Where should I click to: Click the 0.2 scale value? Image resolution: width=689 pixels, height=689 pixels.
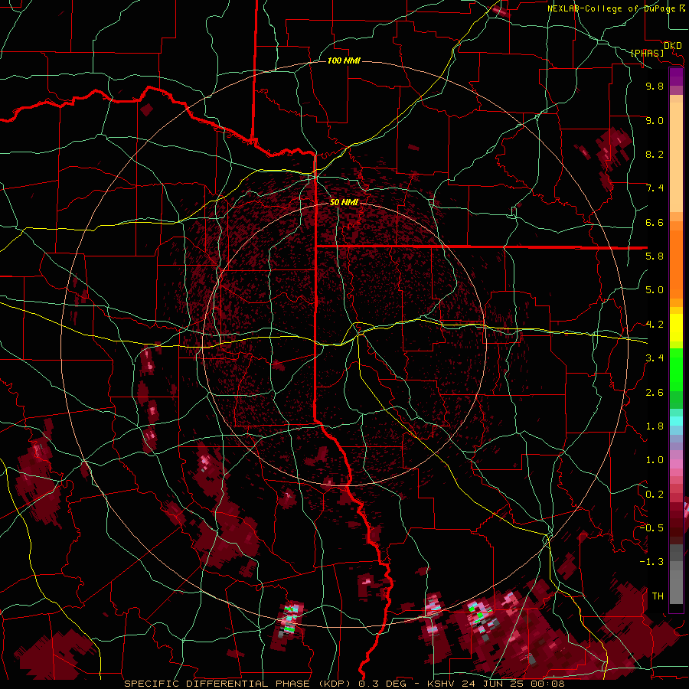(x=655, y=495)
